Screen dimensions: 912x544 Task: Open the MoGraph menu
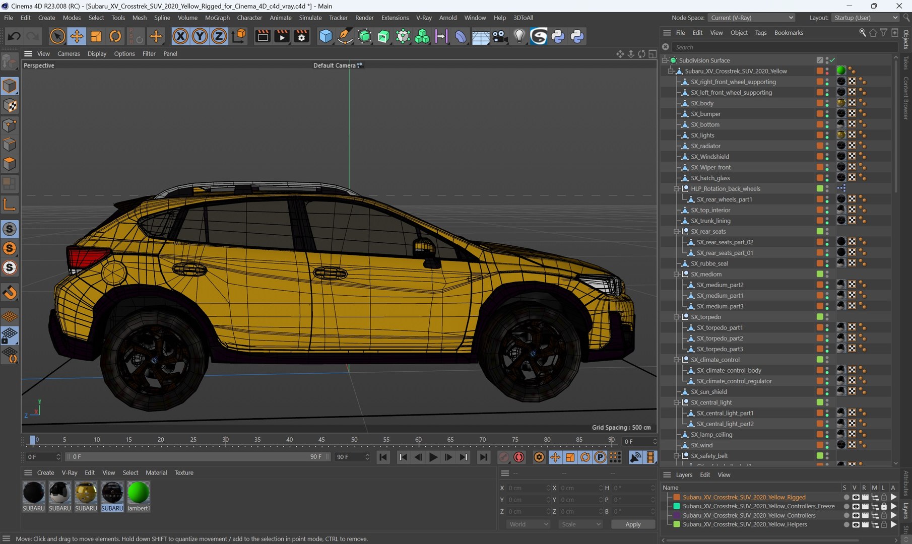(x=217, y=18)
